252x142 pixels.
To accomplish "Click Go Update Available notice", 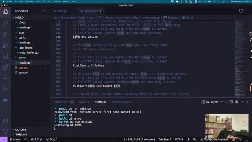I will (x=214, y=139).
